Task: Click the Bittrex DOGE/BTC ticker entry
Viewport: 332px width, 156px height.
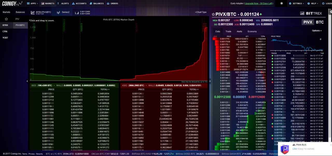Action: coord(197,154)
